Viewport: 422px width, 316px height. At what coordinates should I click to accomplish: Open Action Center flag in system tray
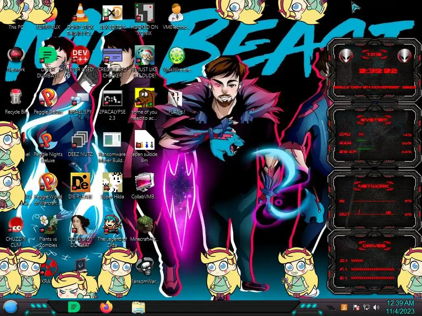click(x=356, y=307)
